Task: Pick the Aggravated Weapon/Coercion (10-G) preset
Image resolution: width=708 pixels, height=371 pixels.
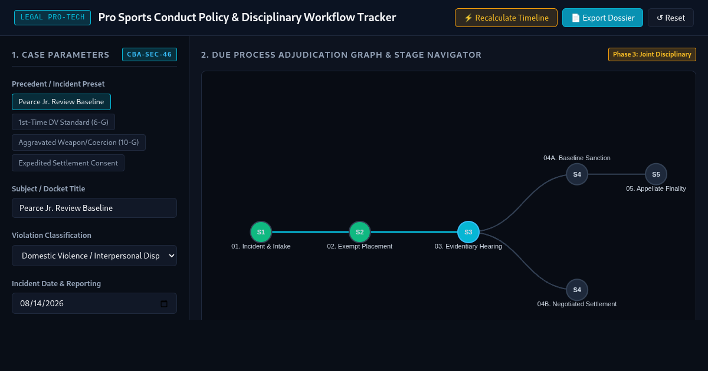Action: (x=78, y=143)
